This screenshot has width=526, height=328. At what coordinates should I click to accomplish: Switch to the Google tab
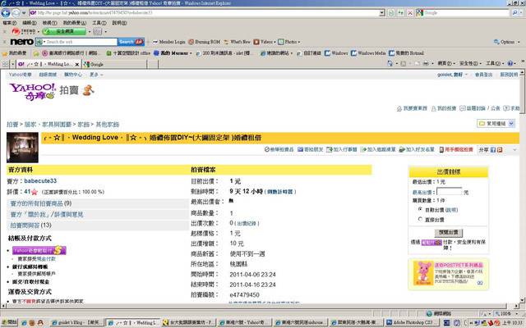(x=114, y=64)
